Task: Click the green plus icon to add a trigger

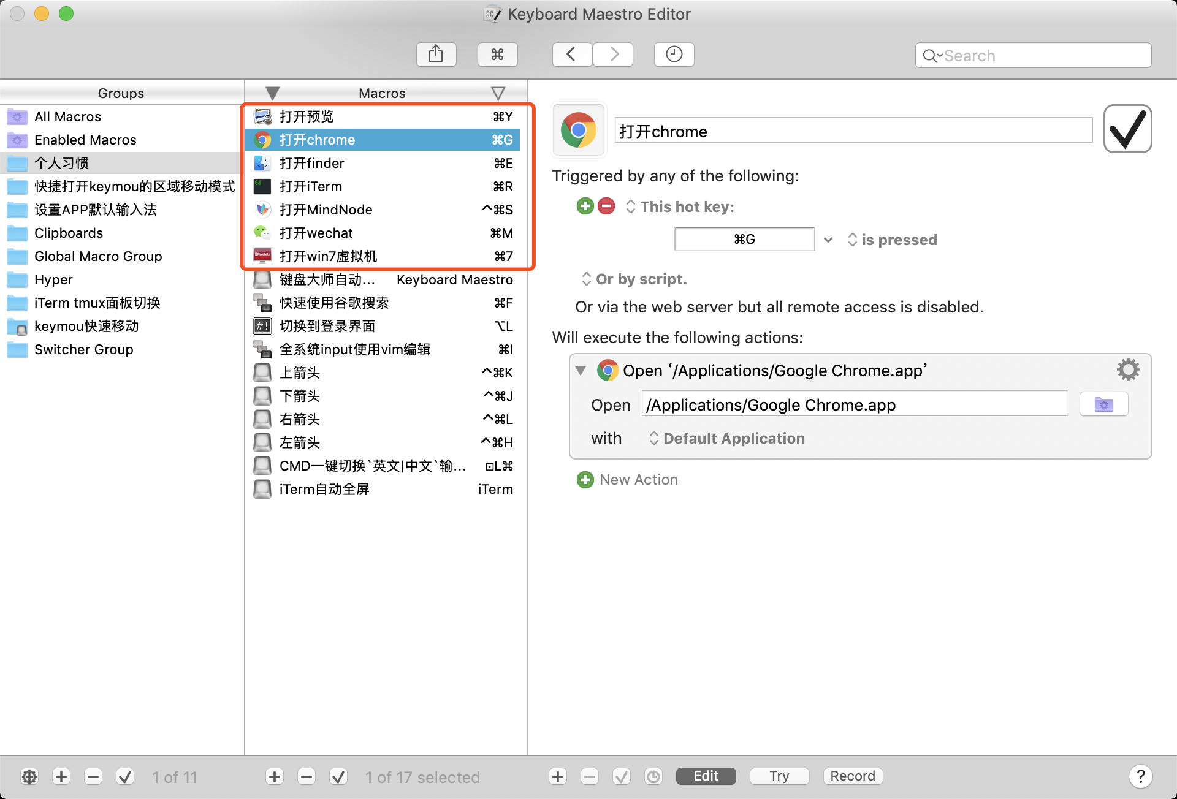Action: (585, 206)
